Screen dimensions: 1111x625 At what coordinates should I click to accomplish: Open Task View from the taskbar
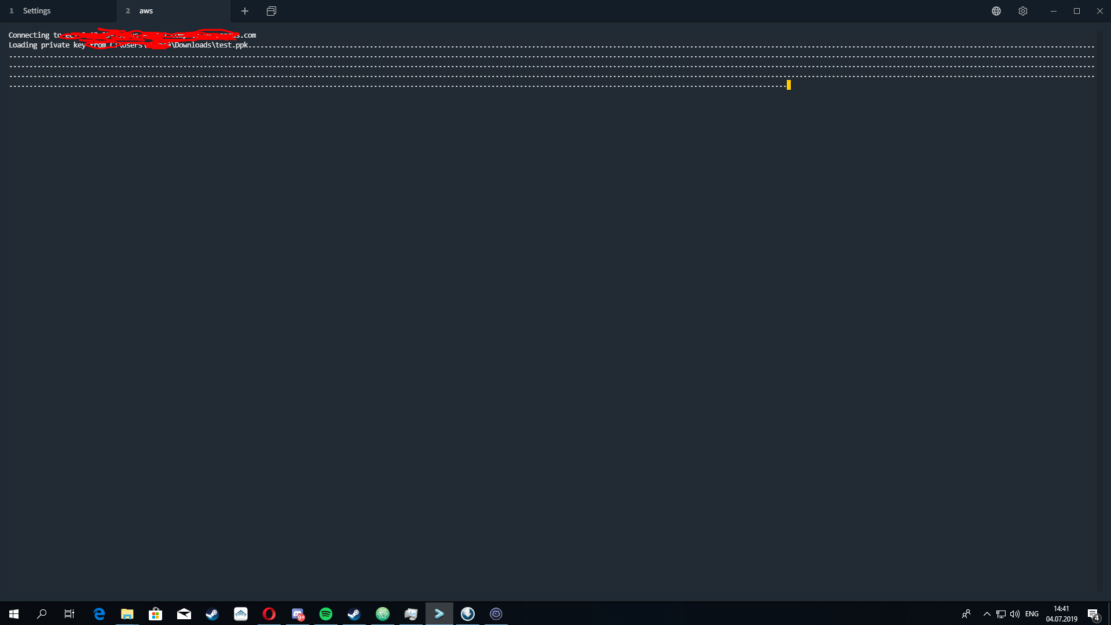[x=69, y=613]
